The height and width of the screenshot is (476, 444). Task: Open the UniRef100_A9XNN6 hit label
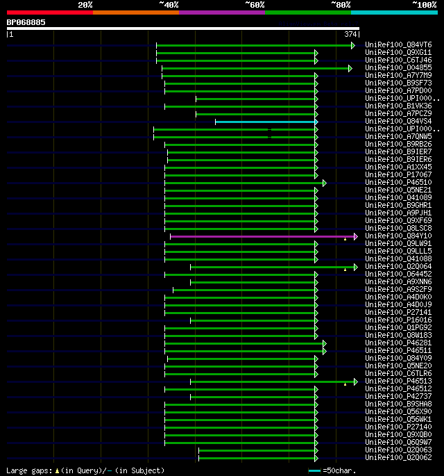tap(398, 281)
